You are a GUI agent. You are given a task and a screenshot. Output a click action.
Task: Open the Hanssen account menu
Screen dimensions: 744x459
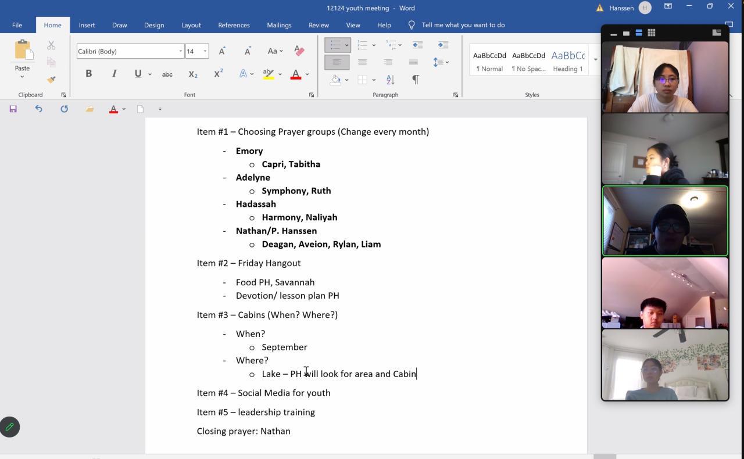(629, 8)
